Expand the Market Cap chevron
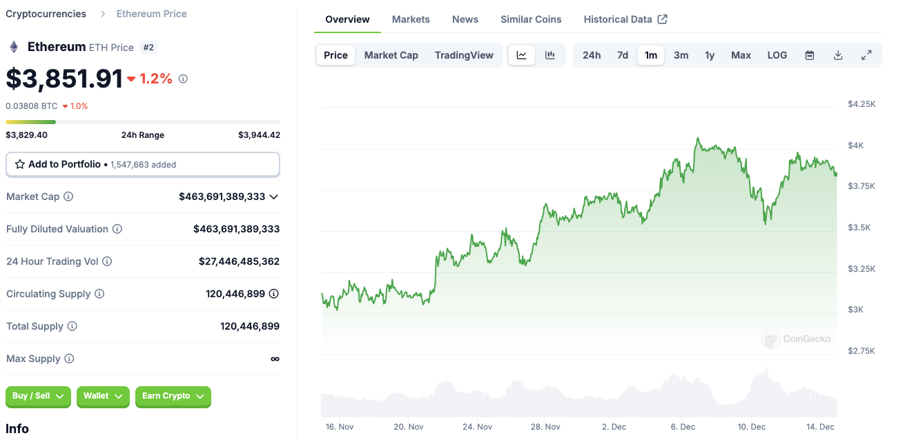 coord(274,197)
